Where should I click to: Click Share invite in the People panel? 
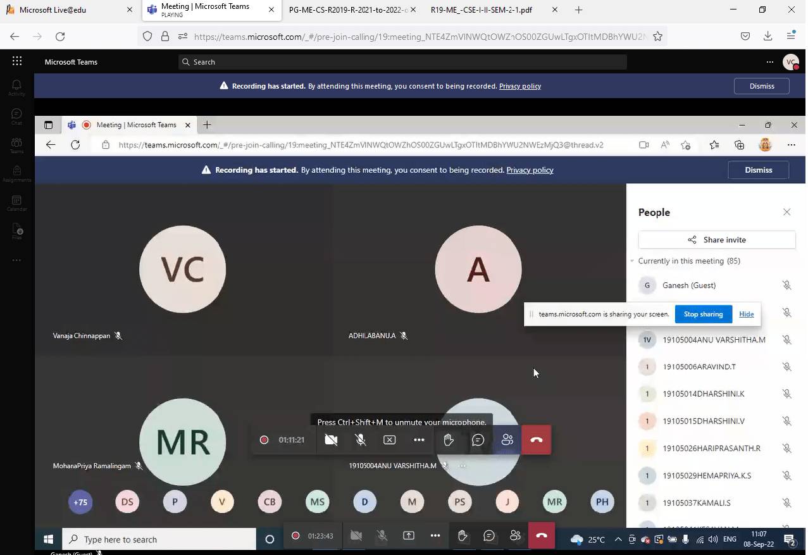tap(716, 240)
